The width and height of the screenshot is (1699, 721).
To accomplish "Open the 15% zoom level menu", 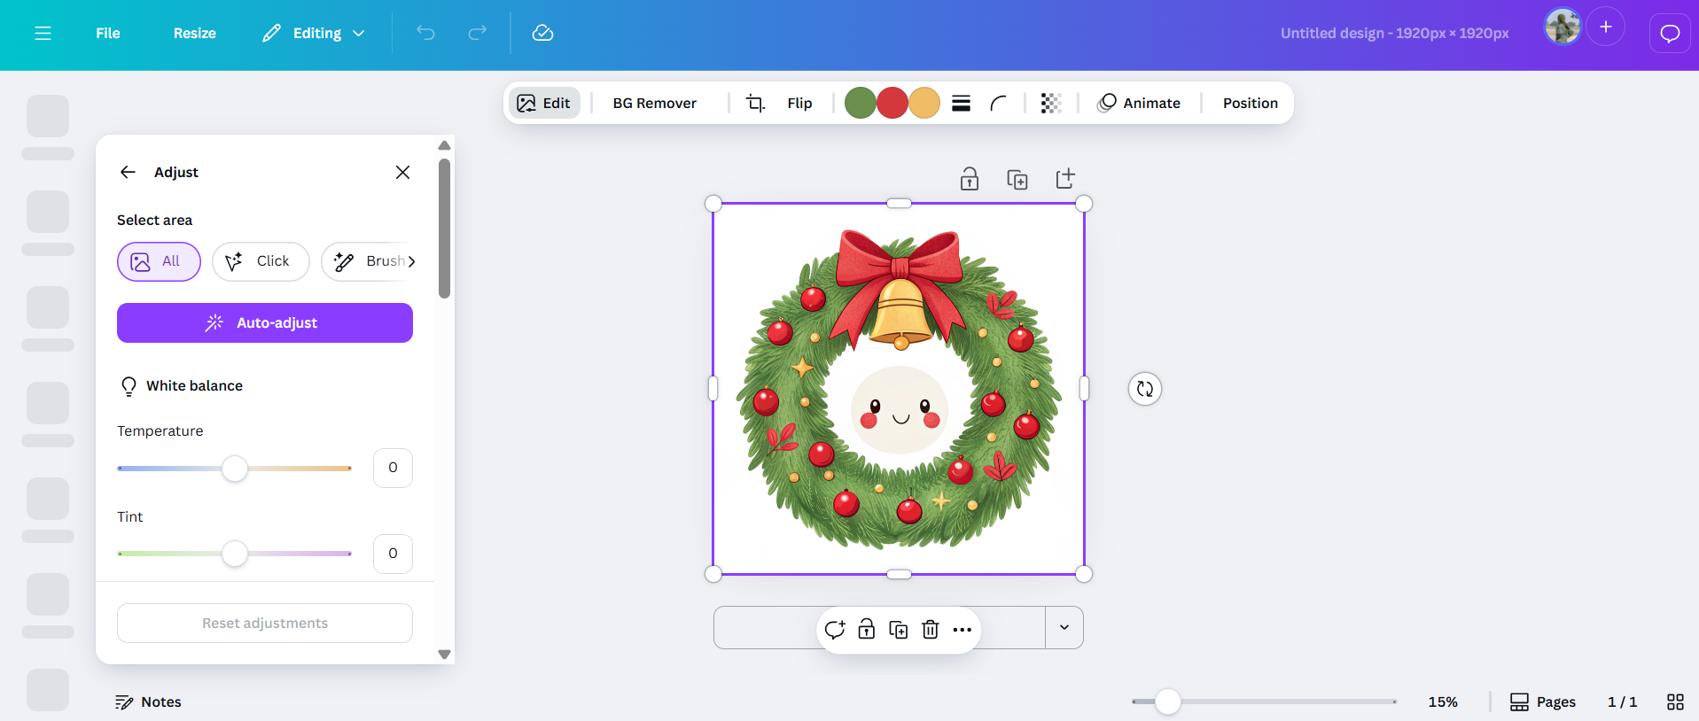I will (x=1443, y=702).
